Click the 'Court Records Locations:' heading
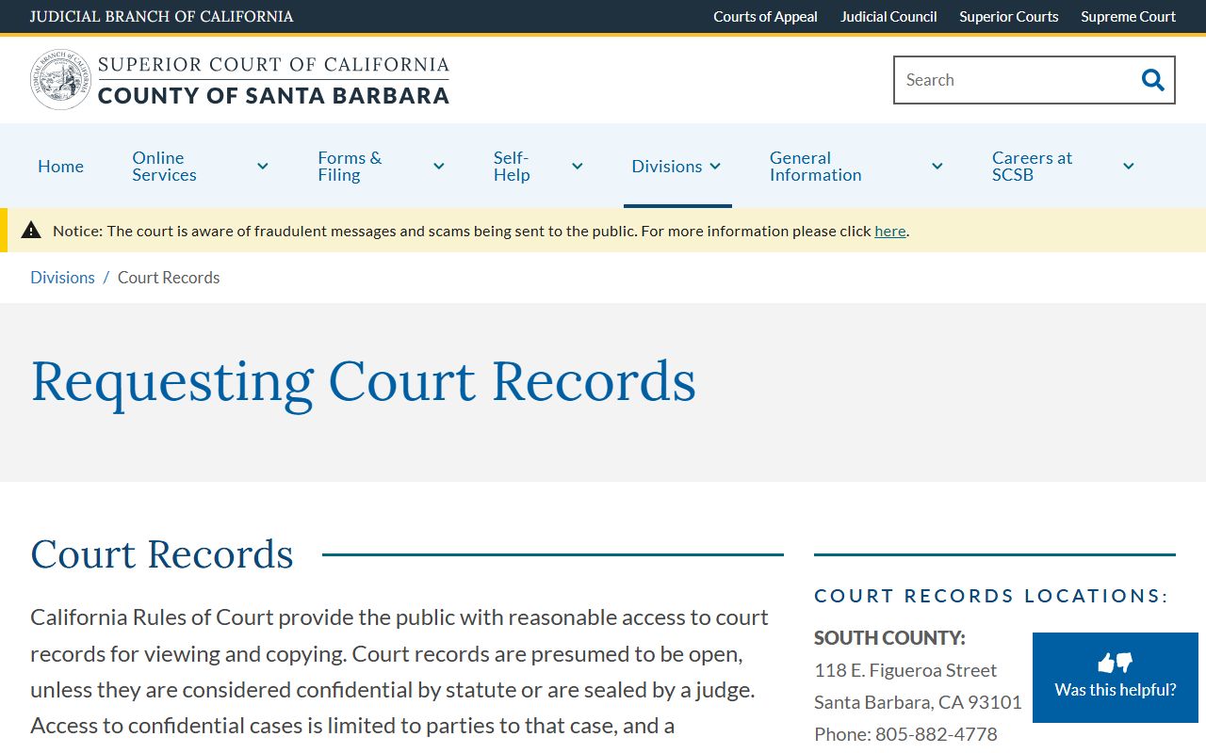The image size is (1206, 753). [x=991, y=596]
